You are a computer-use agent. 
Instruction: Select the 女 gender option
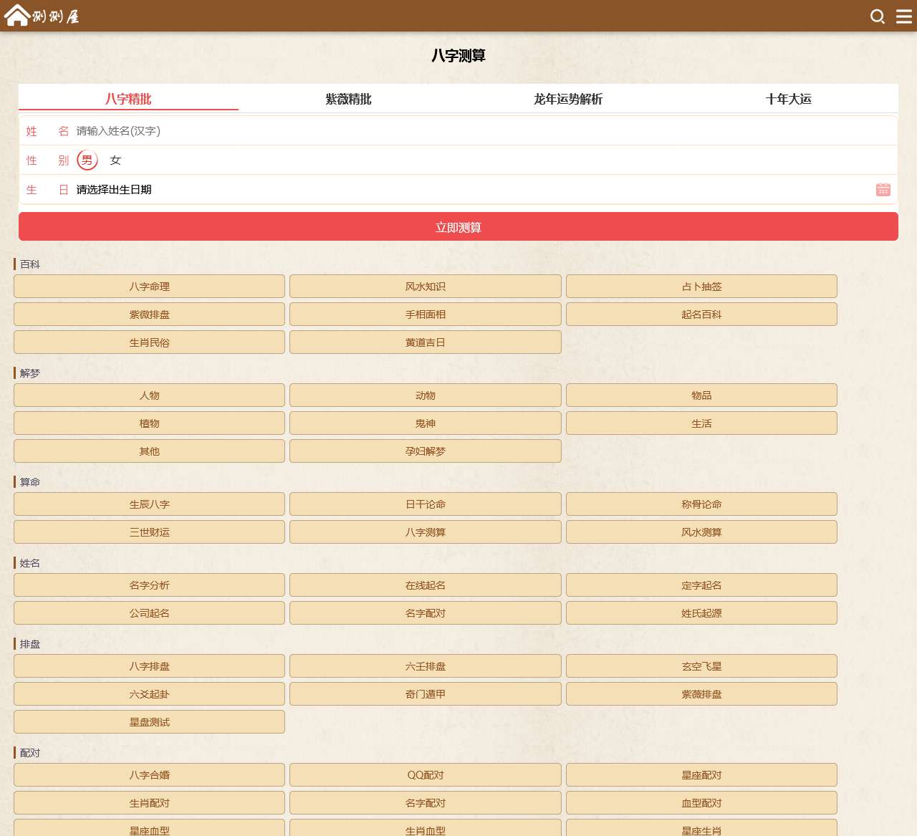pos(115,160)
